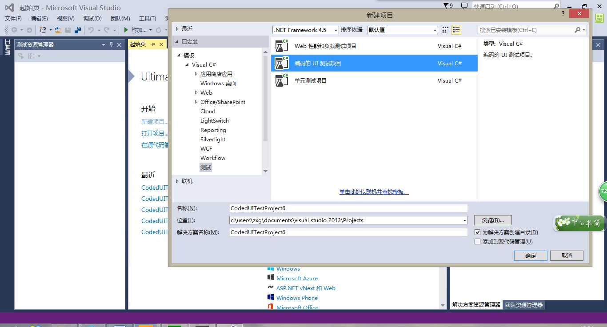Select the 编码的 UI 测试项目 template
607x327 pixels.
click(x=374, y=64)
